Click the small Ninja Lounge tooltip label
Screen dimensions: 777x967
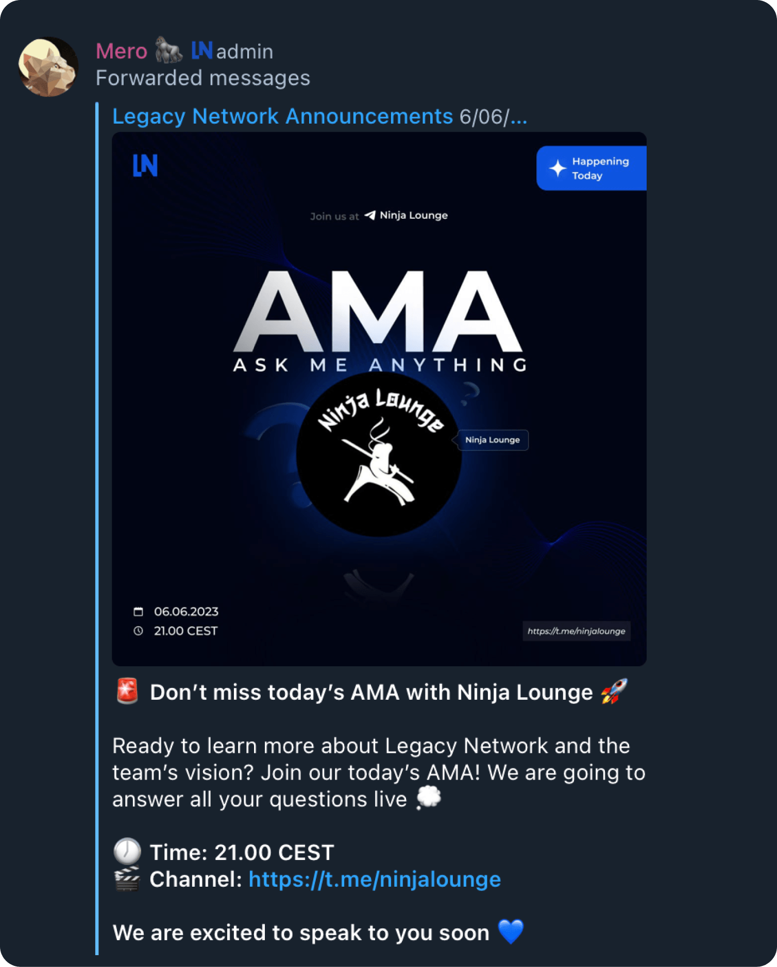coord(493,440)
